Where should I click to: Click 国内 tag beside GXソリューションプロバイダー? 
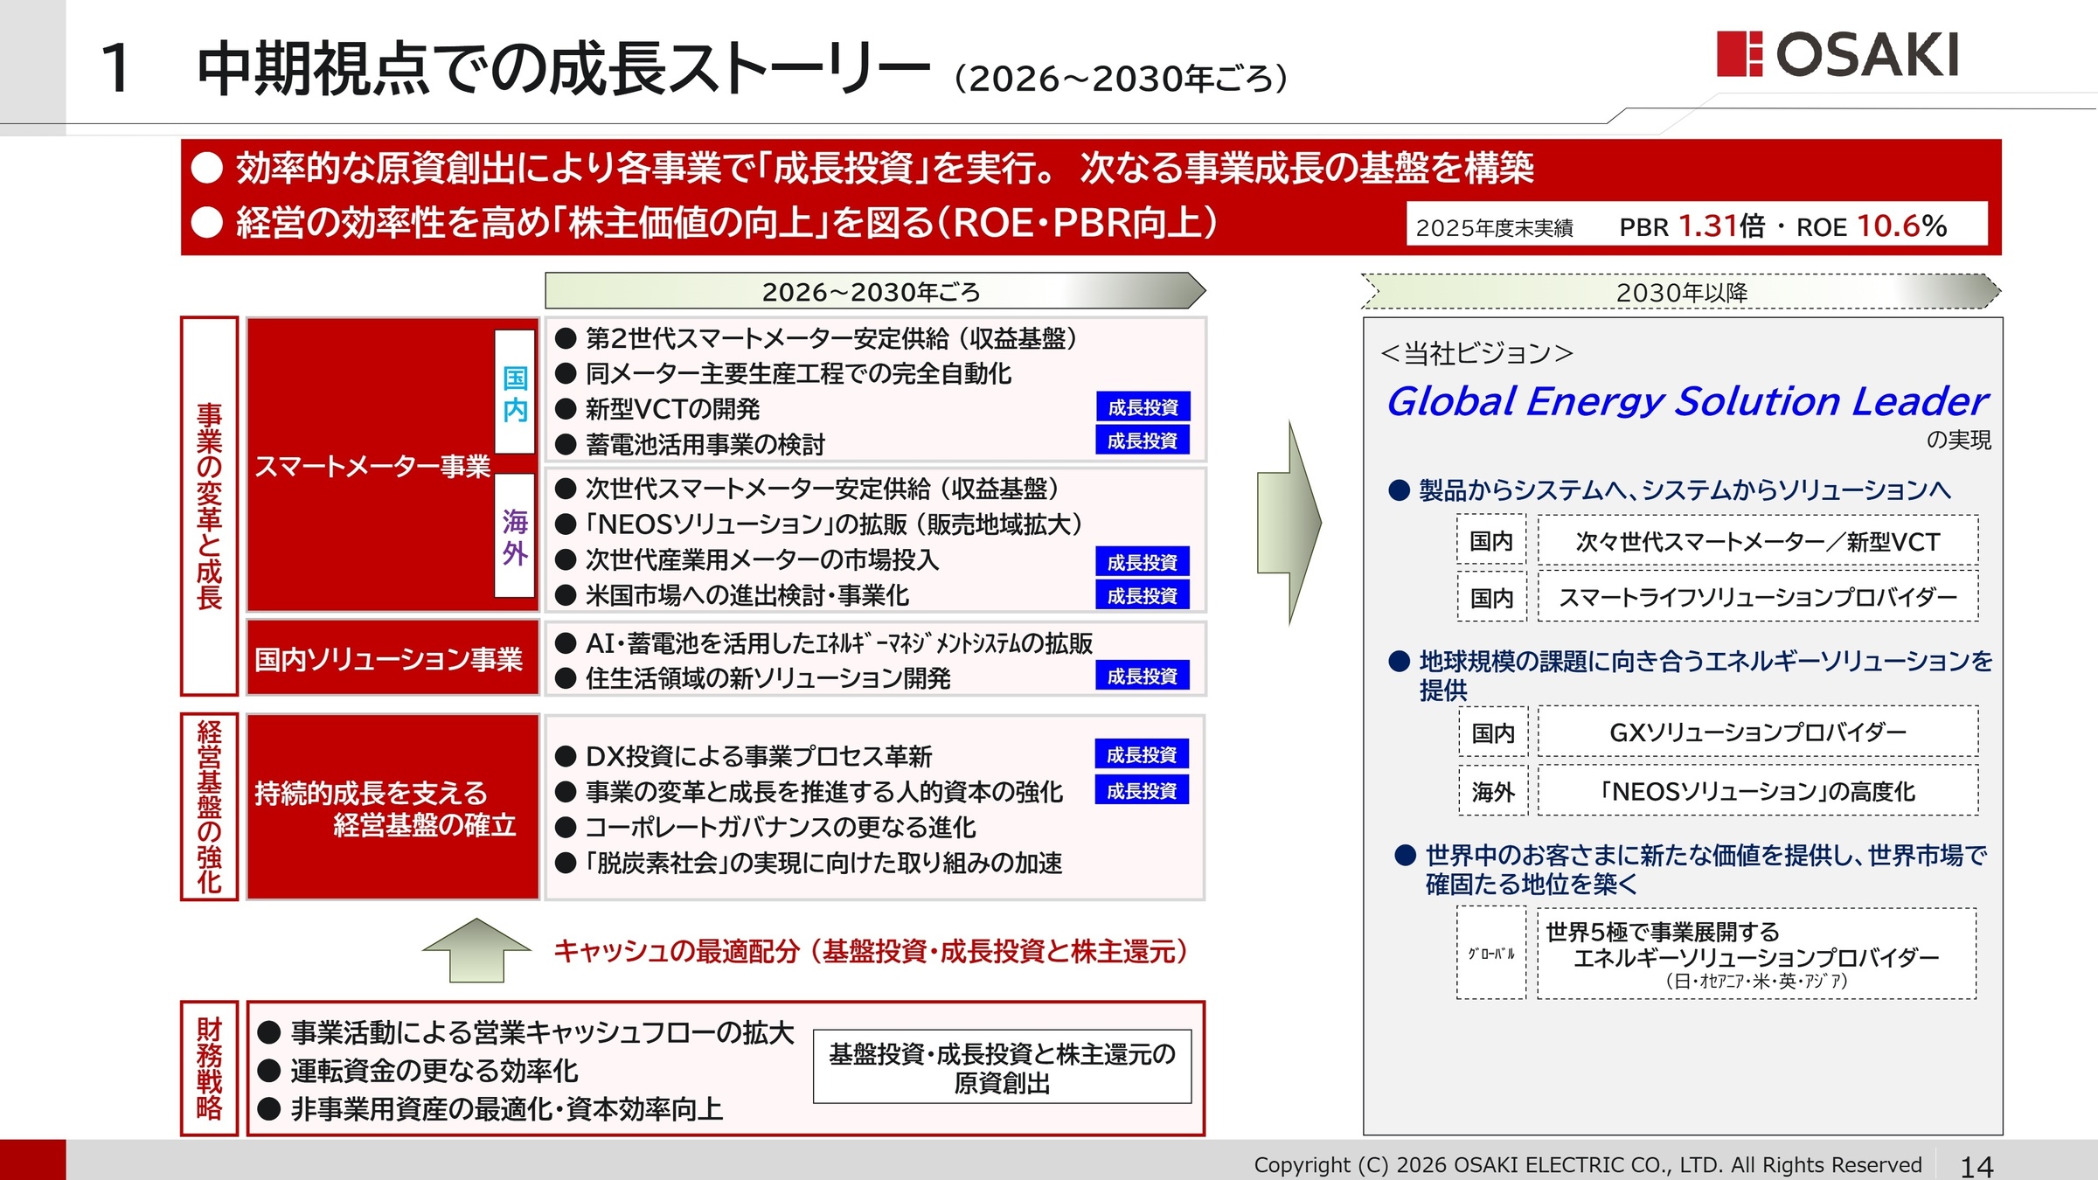(x=1493, y=732)
